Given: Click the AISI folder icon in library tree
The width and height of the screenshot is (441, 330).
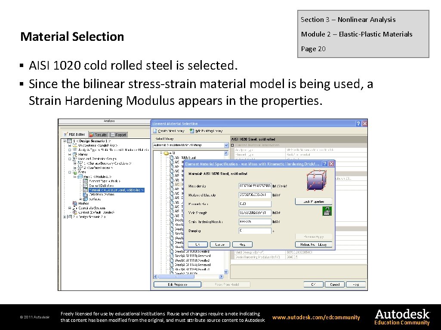Looking at the screenshot, I should pyautogui.click(x=166, y=153).
